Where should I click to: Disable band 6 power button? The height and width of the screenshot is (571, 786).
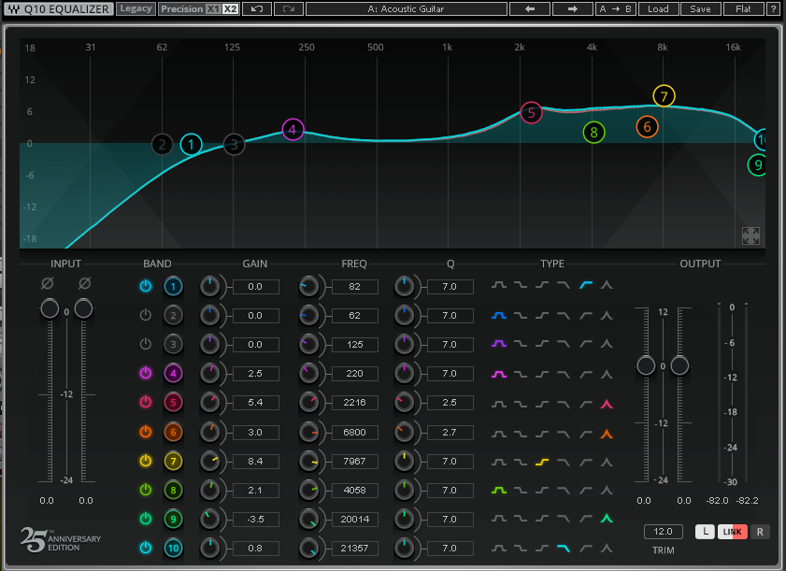pos(146,432)
